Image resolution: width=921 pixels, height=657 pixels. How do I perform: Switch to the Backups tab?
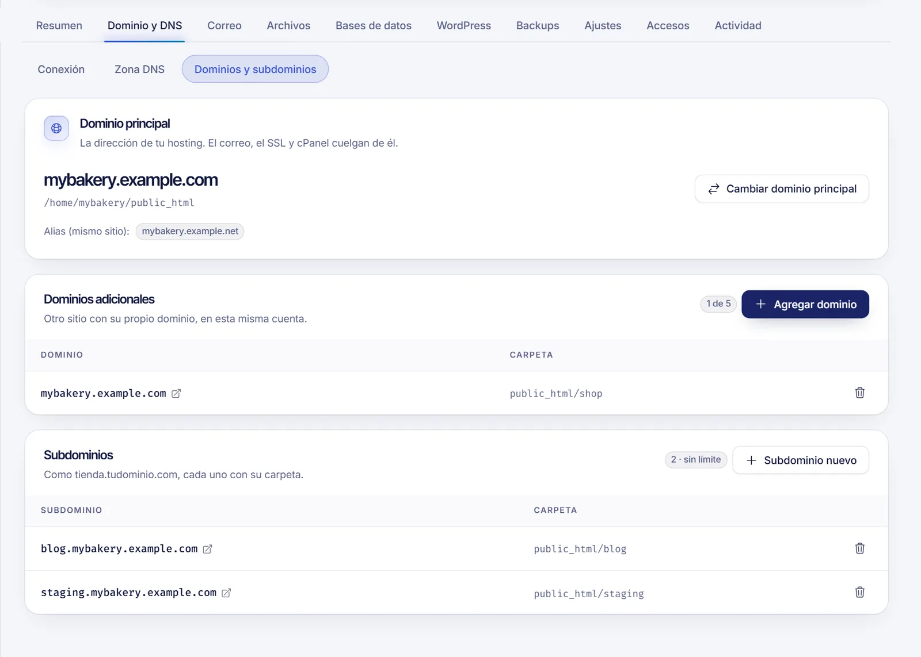pos(538,25)
